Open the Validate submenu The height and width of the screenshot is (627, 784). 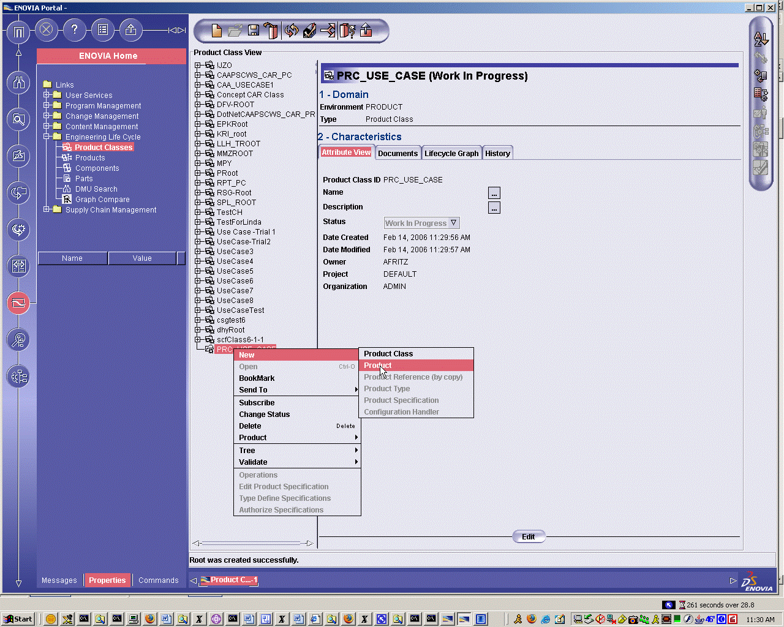tap(297, 462)
